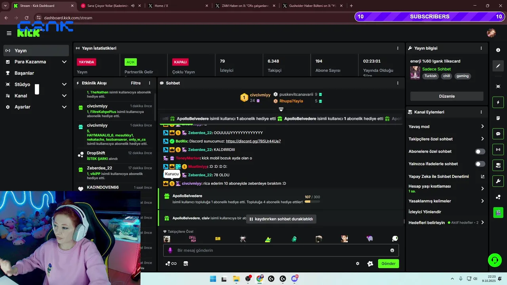The width and height of the screenshot is (507, 285).
Task: Toggle Abonelere özel sohbet switch
Action: (x=480, y=152)
